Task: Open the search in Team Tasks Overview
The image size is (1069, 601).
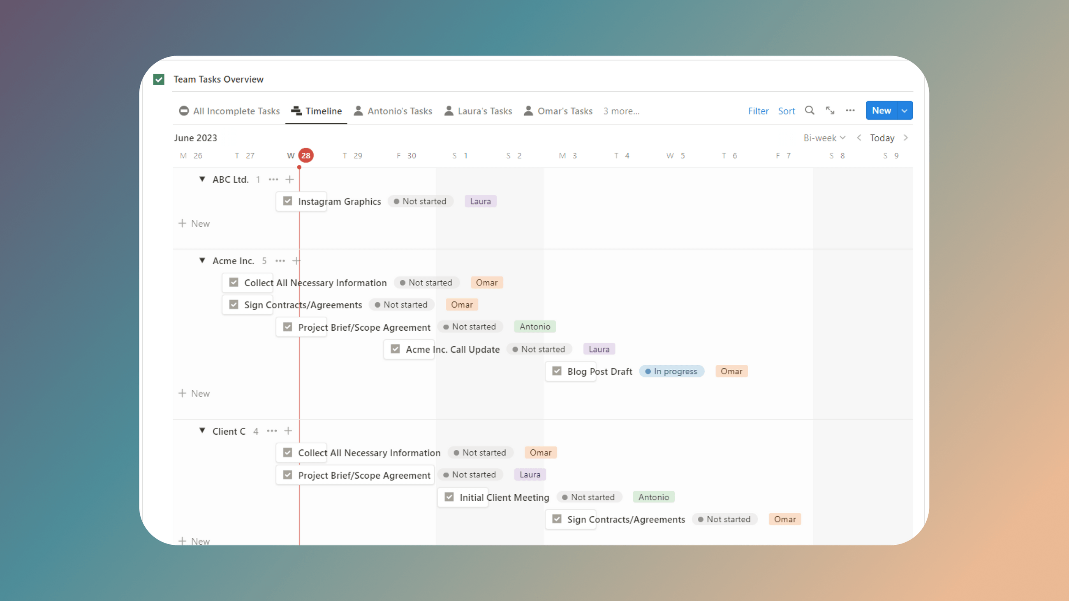Action: (x=810, y=111)
